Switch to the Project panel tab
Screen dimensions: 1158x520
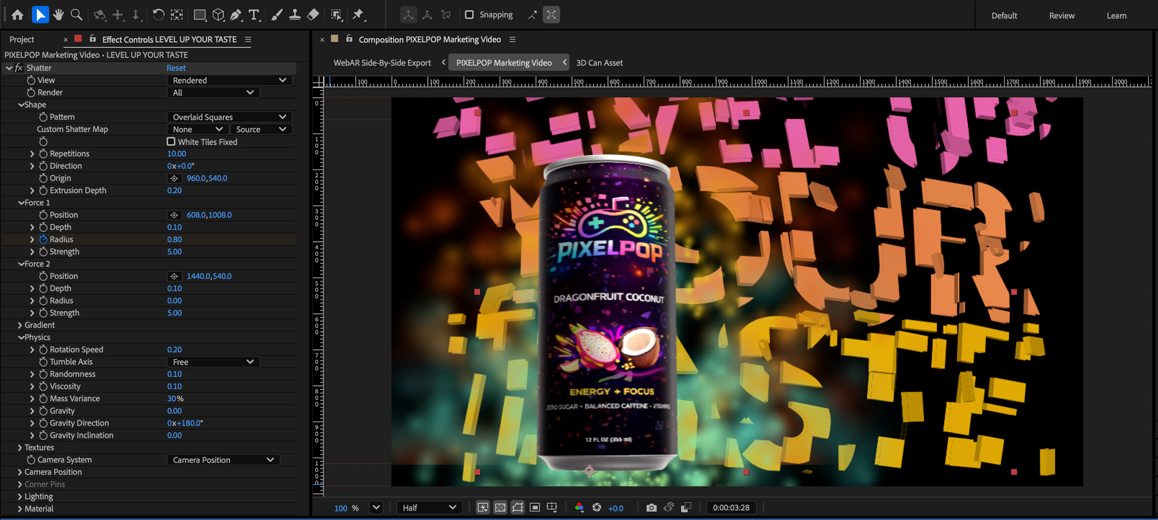click(22, 39)
